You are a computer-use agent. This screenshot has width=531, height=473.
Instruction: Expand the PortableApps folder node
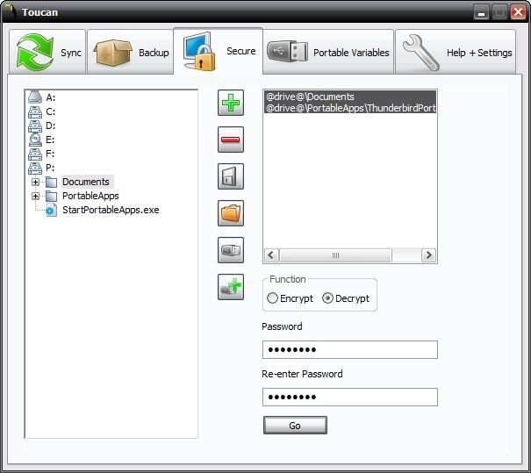coord(35,196)
